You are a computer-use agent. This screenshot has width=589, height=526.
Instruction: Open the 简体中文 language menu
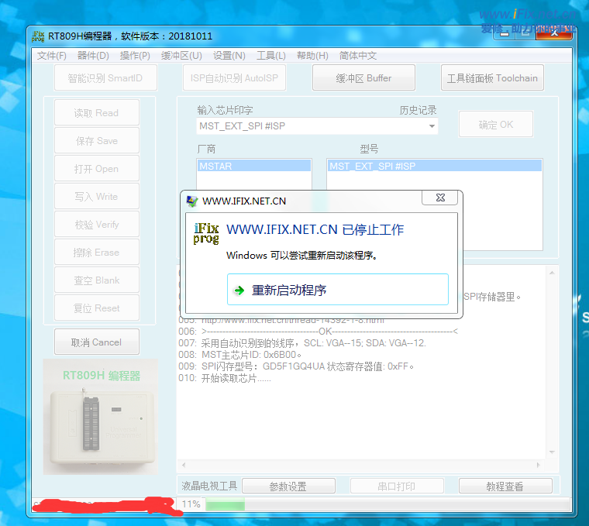point(357,56)
